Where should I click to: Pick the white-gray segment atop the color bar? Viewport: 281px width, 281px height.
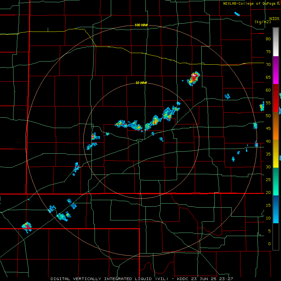tap(276, 42)
